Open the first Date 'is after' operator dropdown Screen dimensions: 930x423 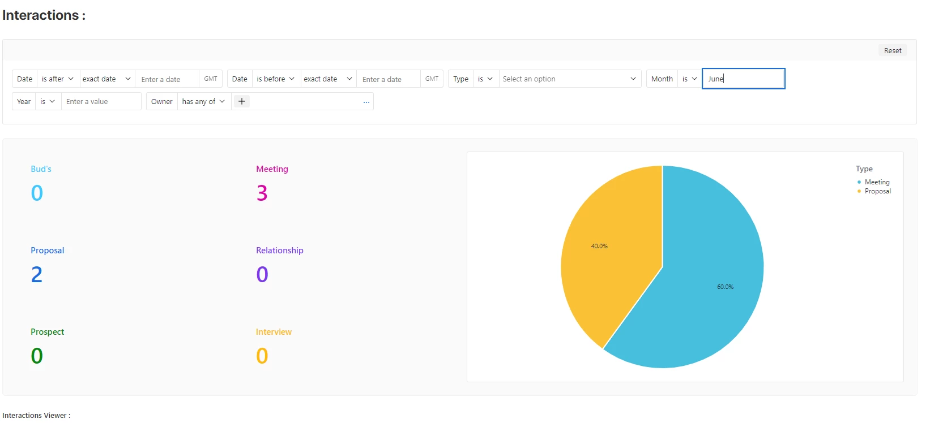click(58, 79)
